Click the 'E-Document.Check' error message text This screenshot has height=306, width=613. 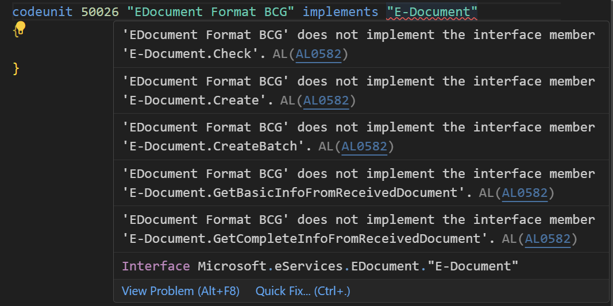click(359, 45)
